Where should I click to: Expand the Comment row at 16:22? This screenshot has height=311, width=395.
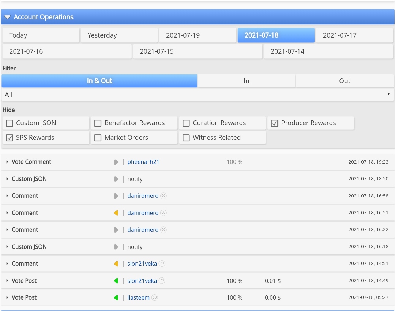click(7, 230)
